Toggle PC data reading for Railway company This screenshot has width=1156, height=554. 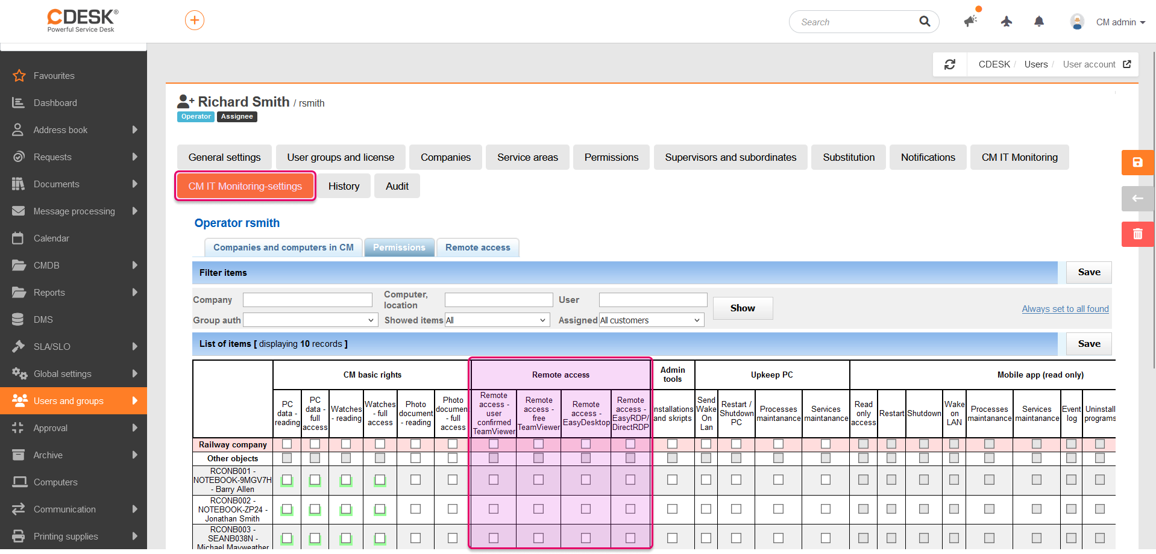287,444
